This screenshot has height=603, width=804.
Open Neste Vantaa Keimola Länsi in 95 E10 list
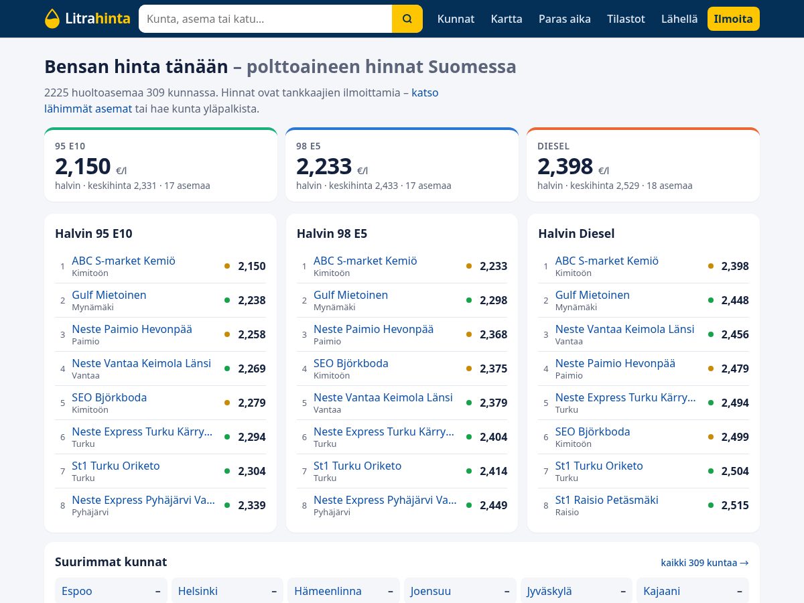[141, 363]
